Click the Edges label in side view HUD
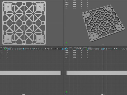The width and height of the screenshot is (127, 95). click(67, 52)
